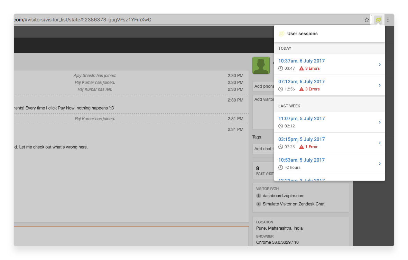Image resolution: width=408 pixels, height=260 pixels.
Task: Click the Add chat tags field
Action: (263, 149)
